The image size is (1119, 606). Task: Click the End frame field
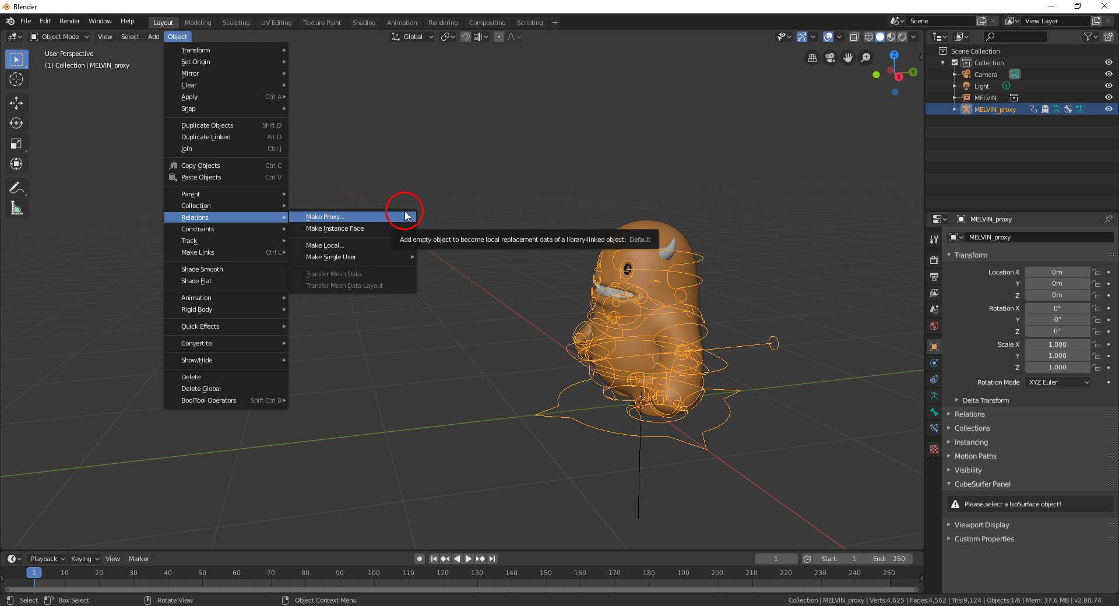[x=889, y=559]
